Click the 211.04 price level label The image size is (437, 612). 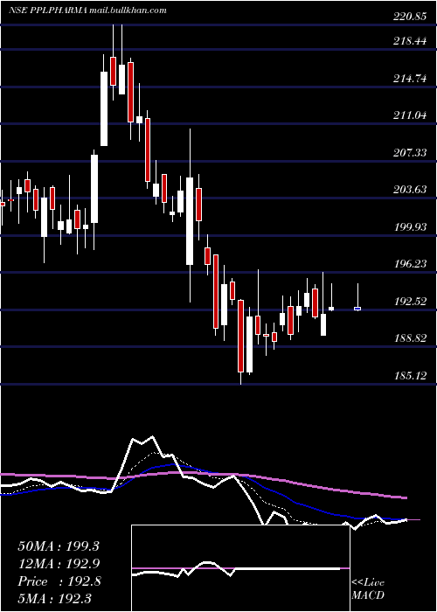(x=410, y=115)
